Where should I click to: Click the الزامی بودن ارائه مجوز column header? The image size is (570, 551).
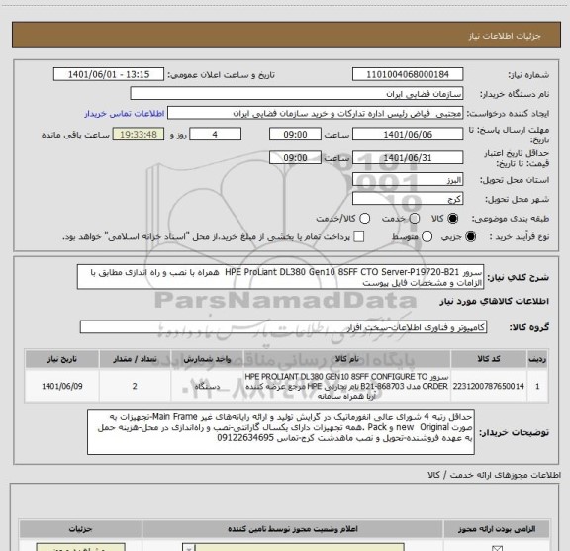point(497,529)
